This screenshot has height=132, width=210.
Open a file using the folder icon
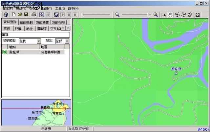coord(20,14)
